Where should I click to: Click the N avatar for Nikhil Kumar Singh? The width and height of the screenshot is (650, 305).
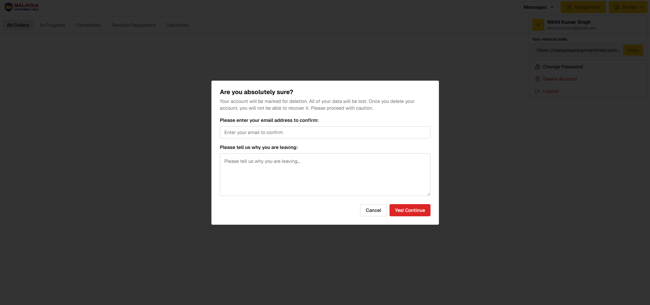[538, 25]
